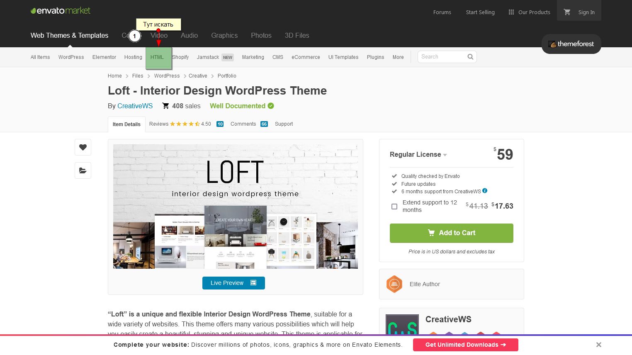Go to Files breadcrumb

138,76
